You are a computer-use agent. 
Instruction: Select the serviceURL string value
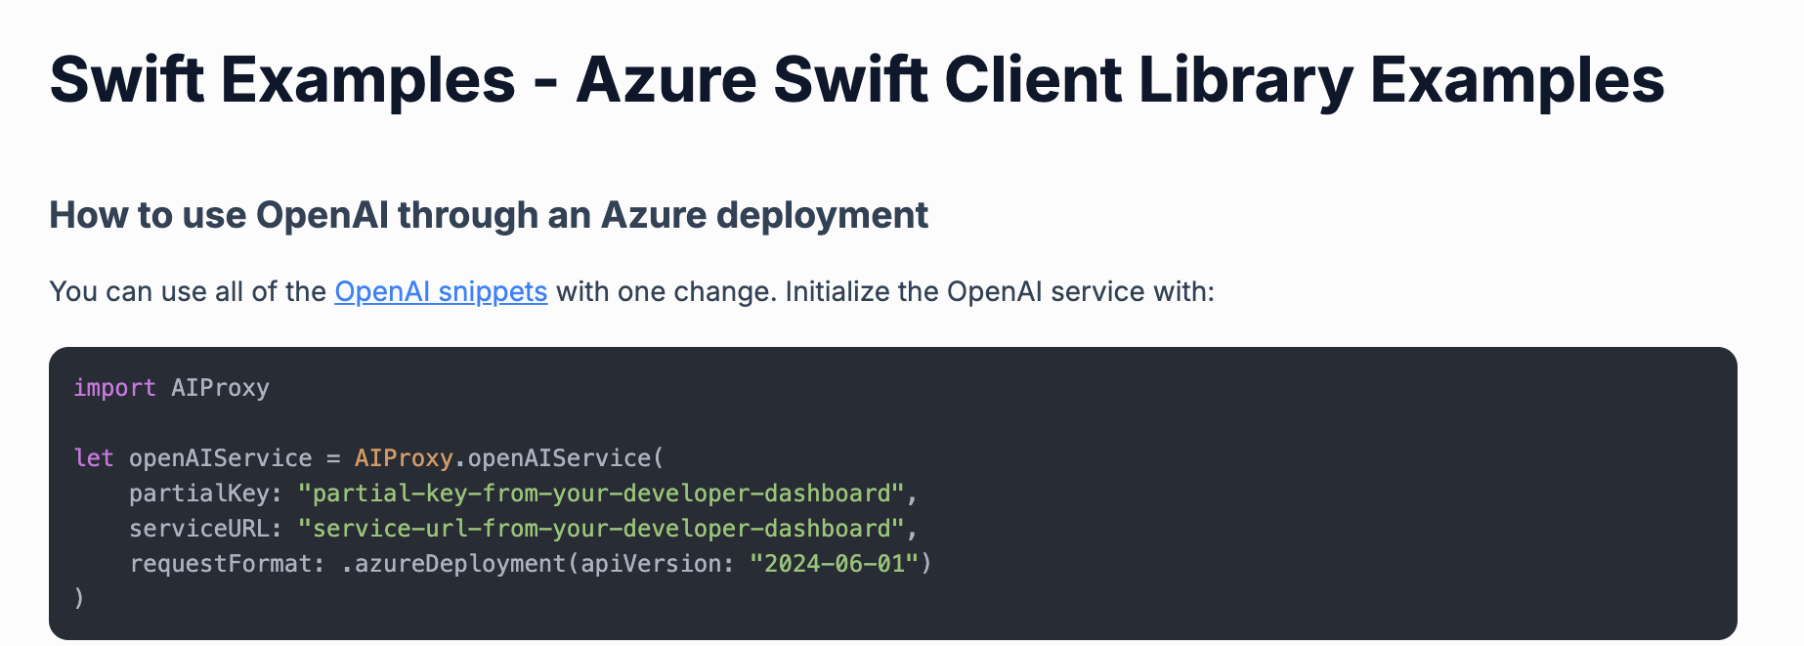click(601, 529)
